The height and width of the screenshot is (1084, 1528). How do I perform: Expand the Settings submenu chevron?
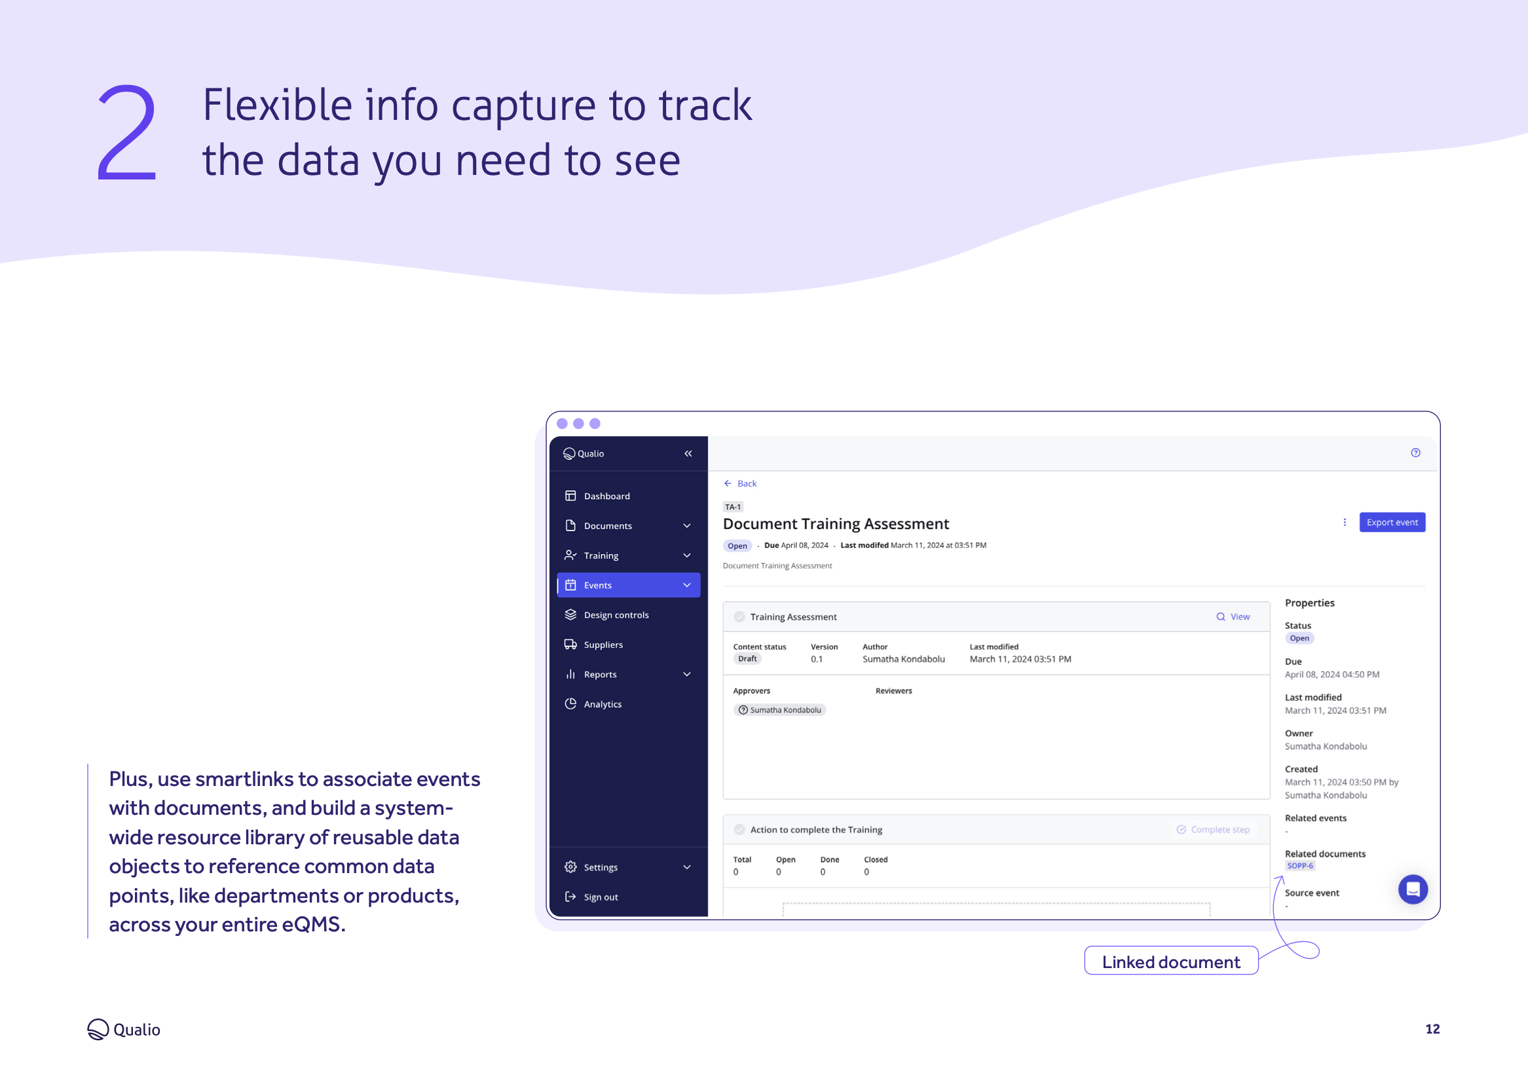pyautogui.click(x=686, y=867)
